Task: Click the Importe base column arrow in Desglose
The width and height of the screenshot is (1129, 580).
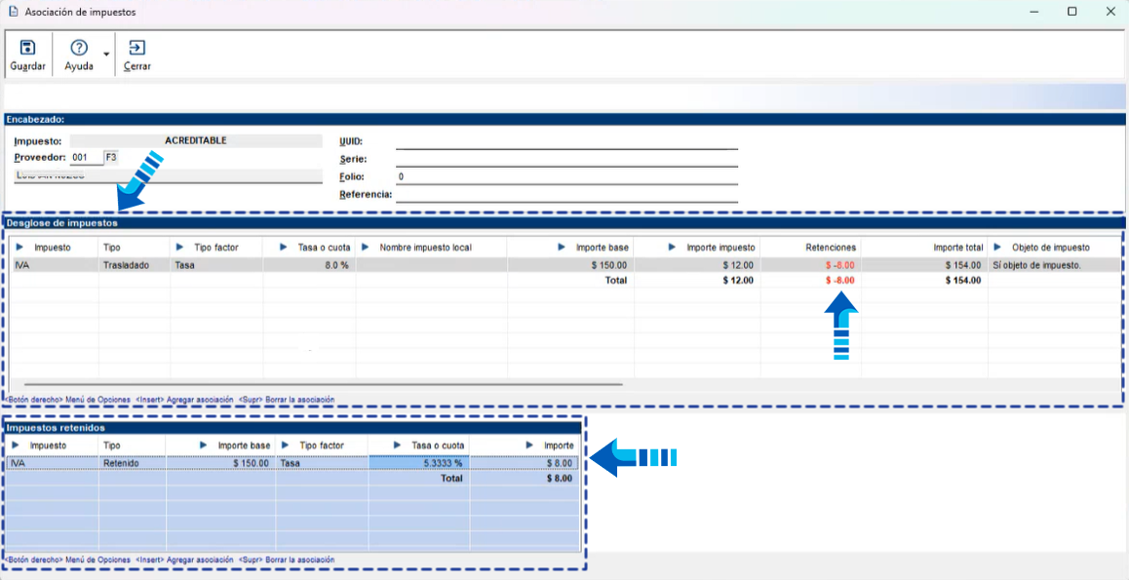Action: tap(562, 248)
